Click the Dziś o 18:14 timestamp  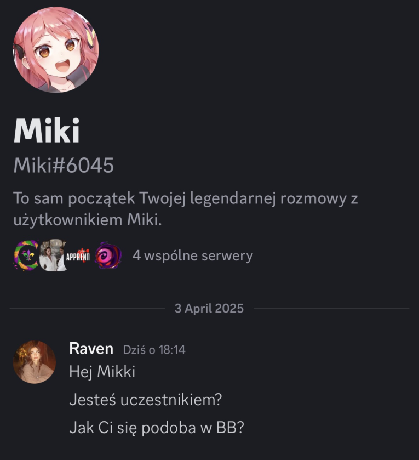click(154, 350)
